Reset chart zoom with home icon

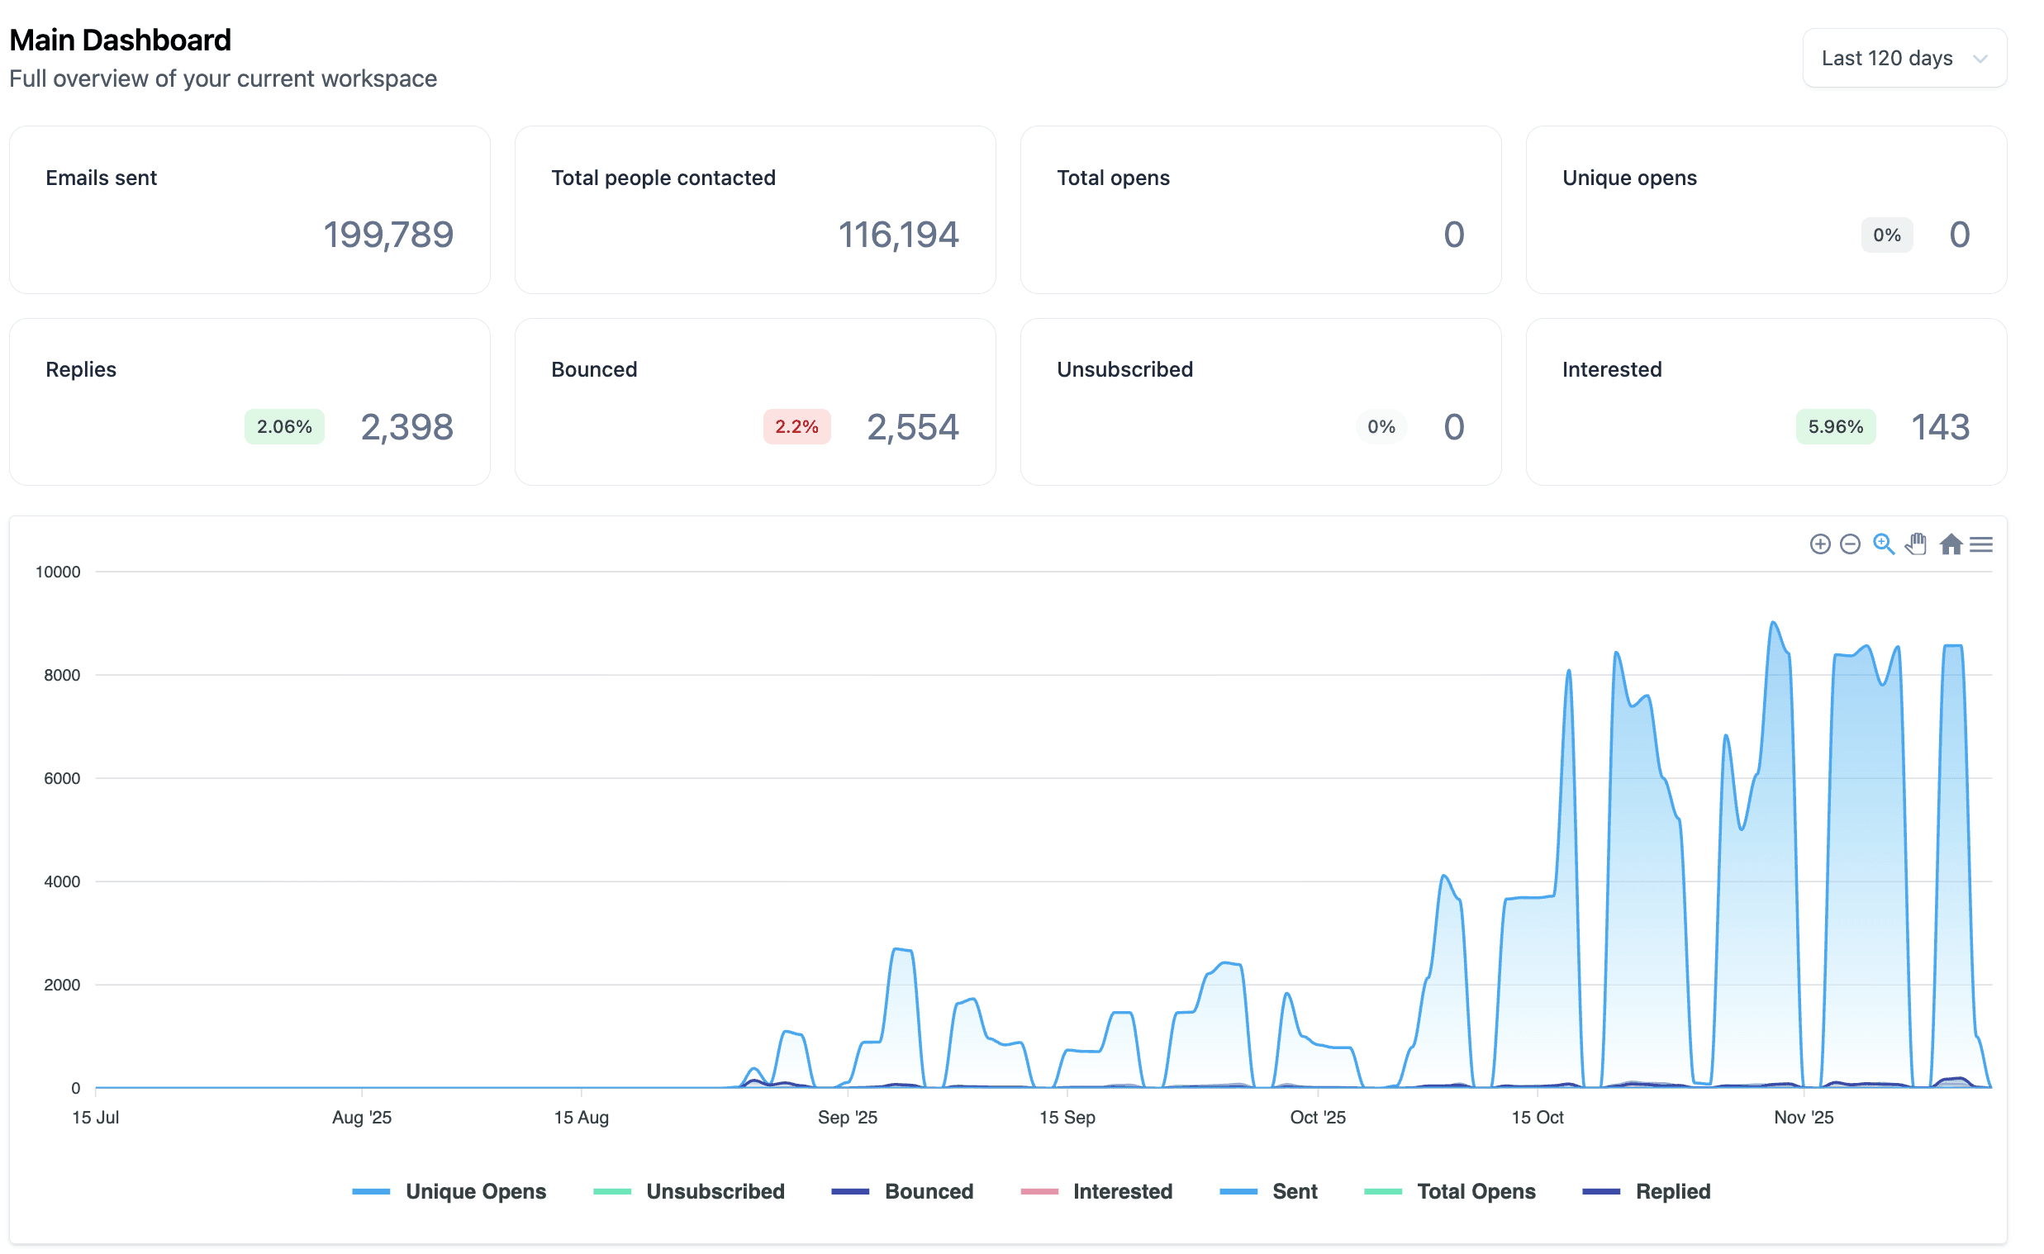pos(1951,544)
